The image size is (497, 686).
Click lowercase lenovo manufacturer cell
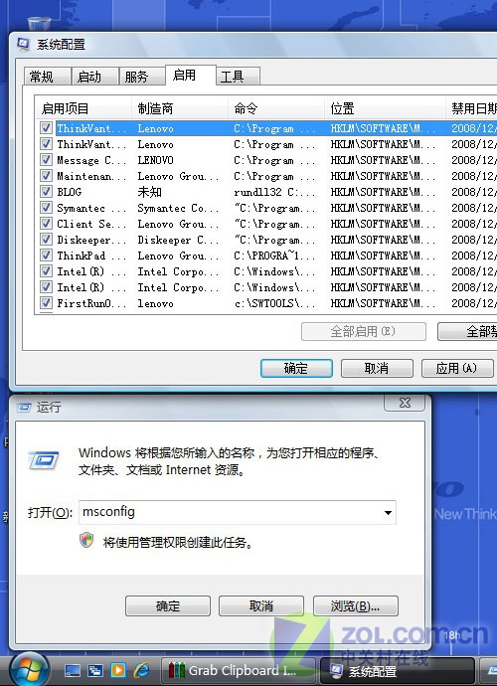155,303
